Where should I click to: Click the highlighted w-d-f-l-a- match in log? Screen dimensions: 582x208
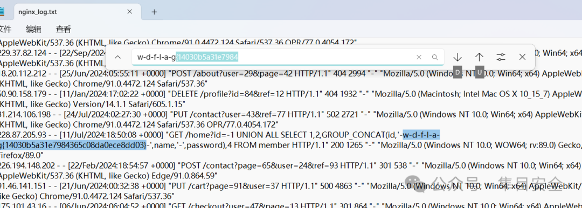421,134
